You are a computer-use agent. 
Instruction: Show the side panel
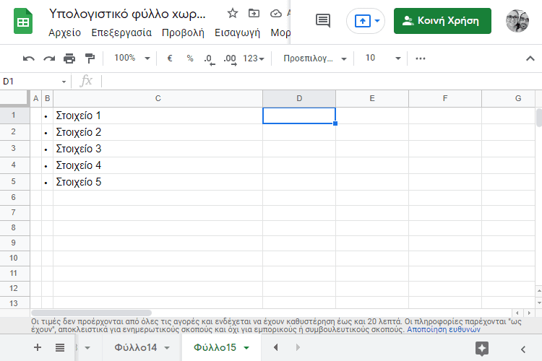point(523,349)
